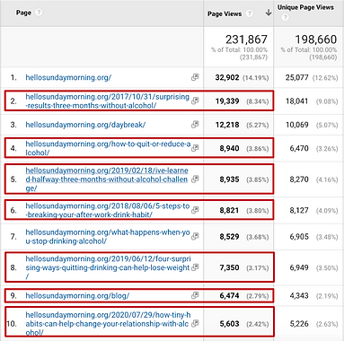Image resolution: width=344 pixels, height=341 pixels.
Task: Open the 5-steps-to-breaking-your-after-work-drink-habit link
Action: [x=108, y=210]
